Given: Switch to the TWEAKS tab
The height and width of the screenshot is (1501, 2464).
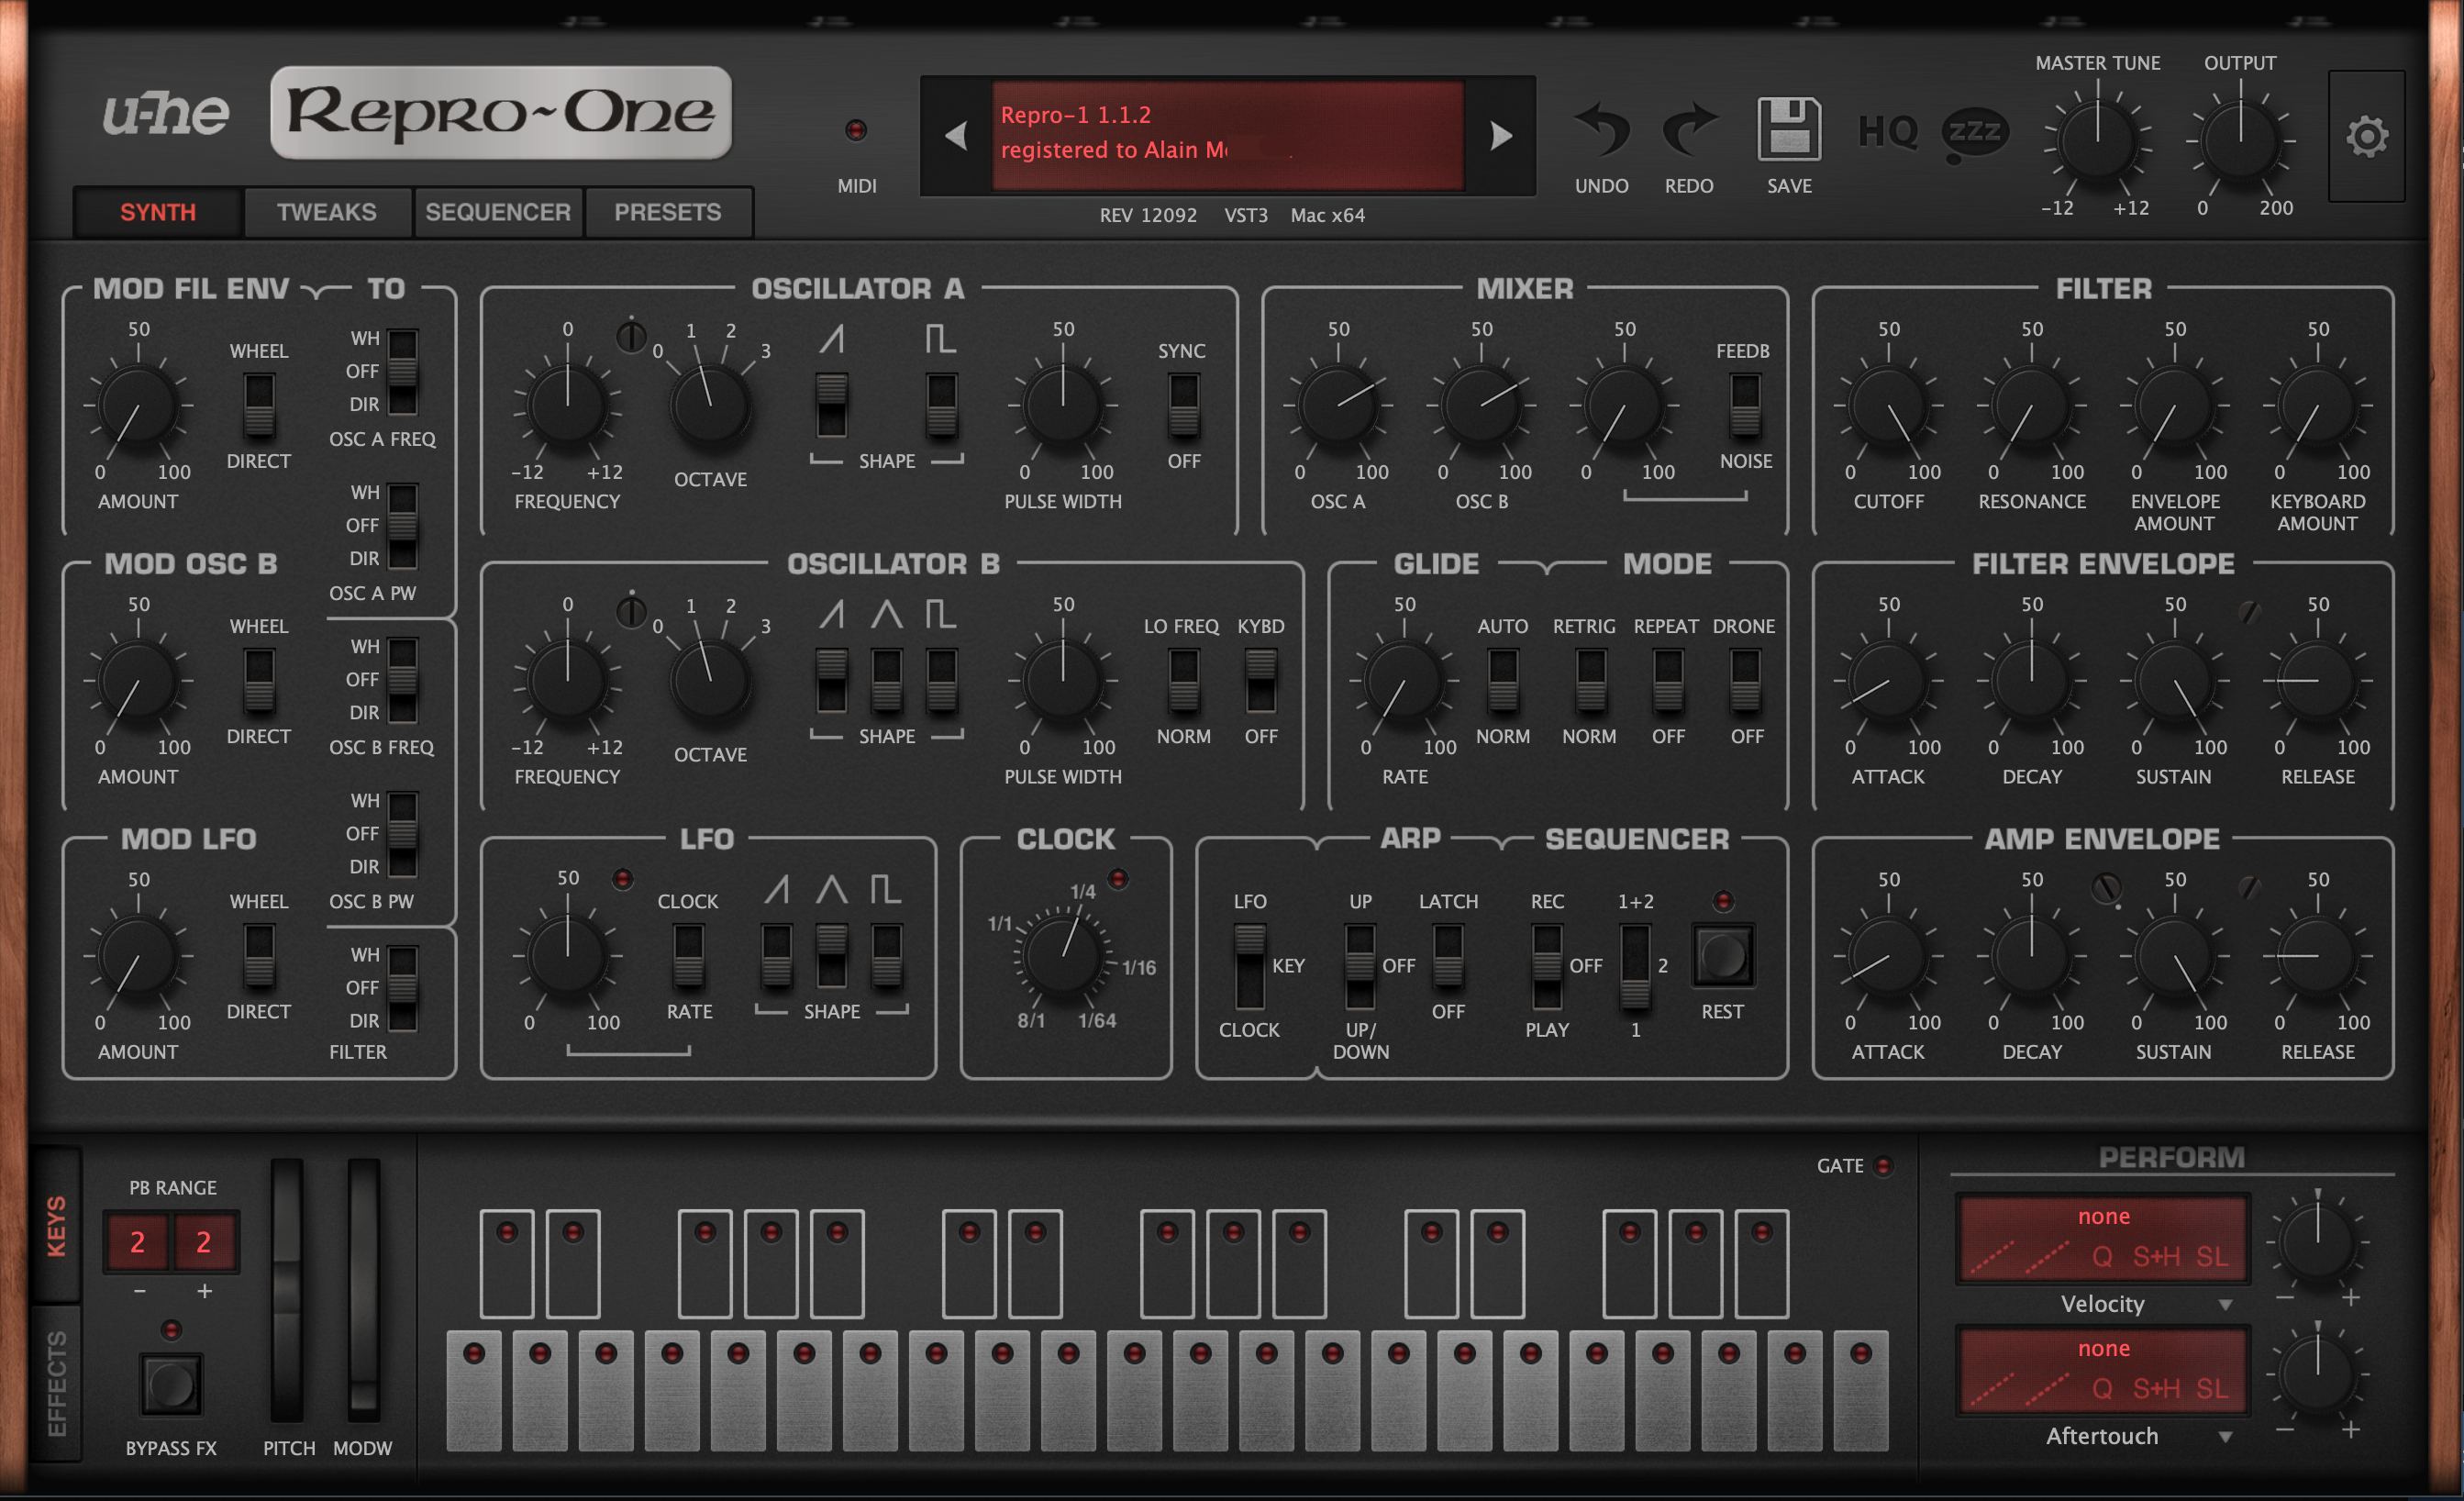Looking at the screenshot, I should 327,212.
